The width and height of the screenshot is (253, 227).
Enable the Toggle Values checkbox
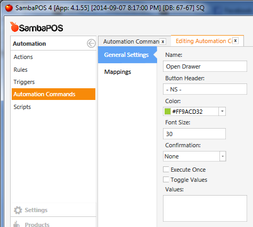(166, 179)
